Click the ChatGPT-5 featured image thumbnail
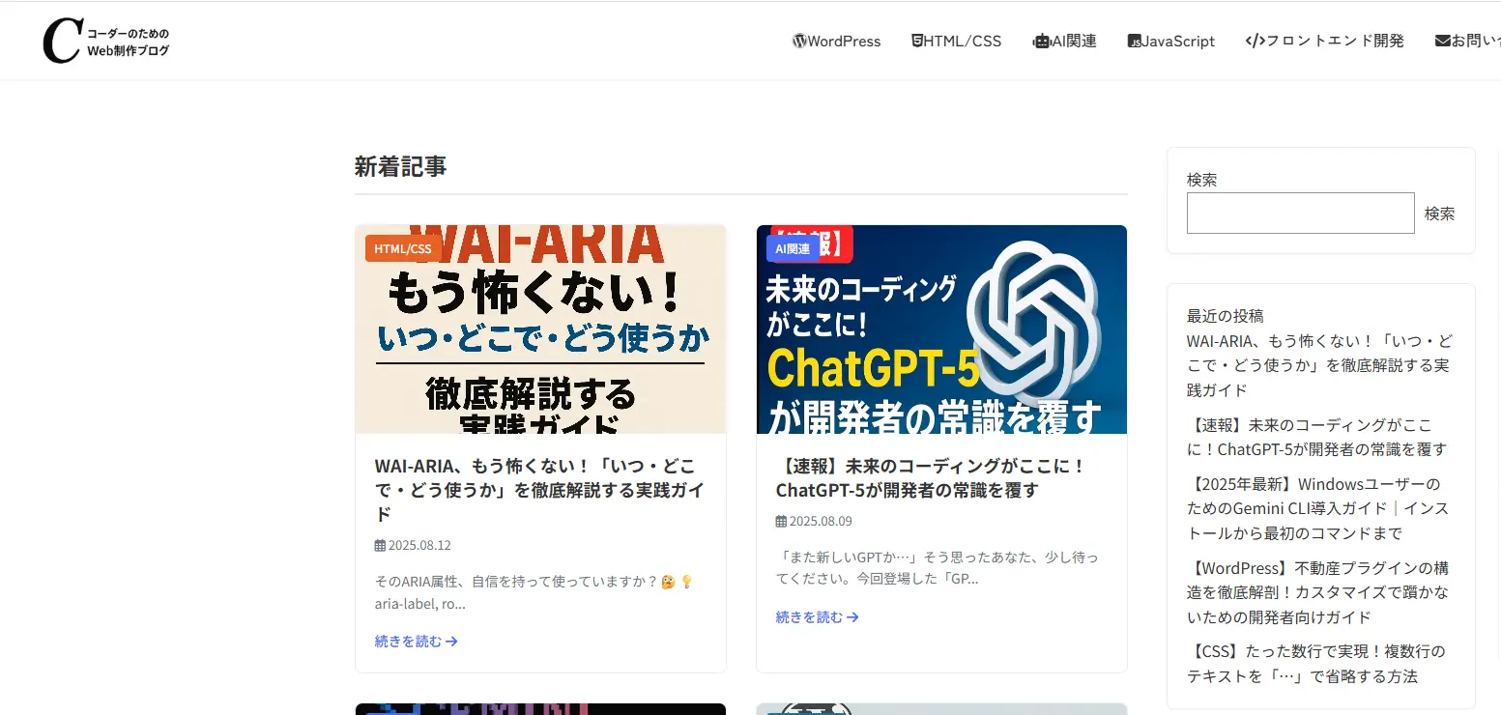The height and width of the screenshot is (715, 1501). (940, 329)
